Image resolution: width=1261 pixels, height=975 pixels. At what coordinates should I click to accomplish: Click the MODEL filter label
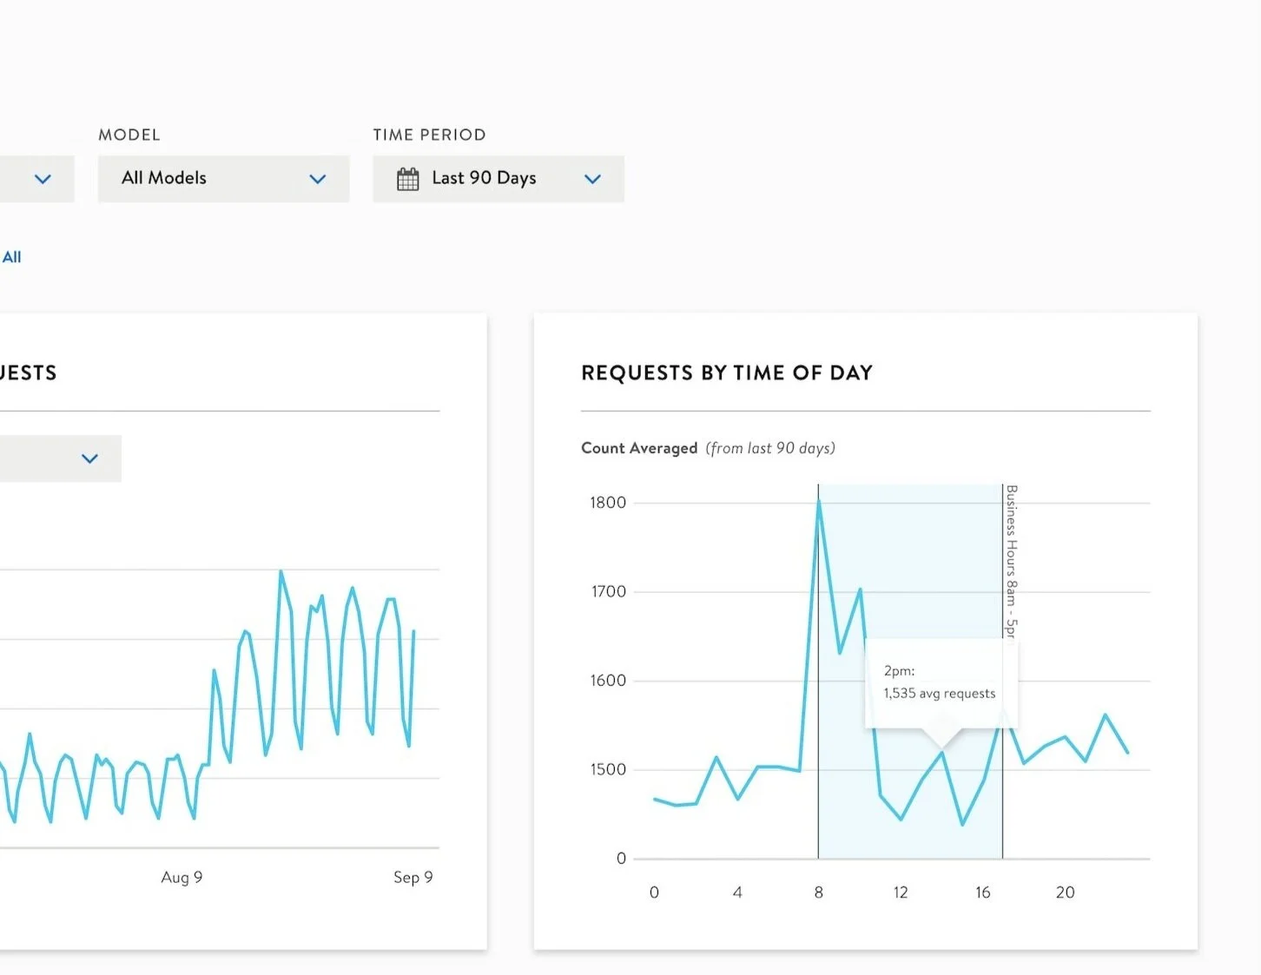(129, 135)
